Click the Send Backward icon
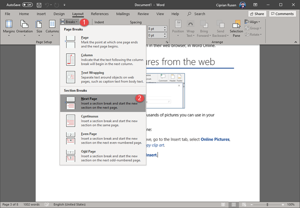Image resolution: width=300 pixels, height=208 pixels. click(x=220, y=24)
